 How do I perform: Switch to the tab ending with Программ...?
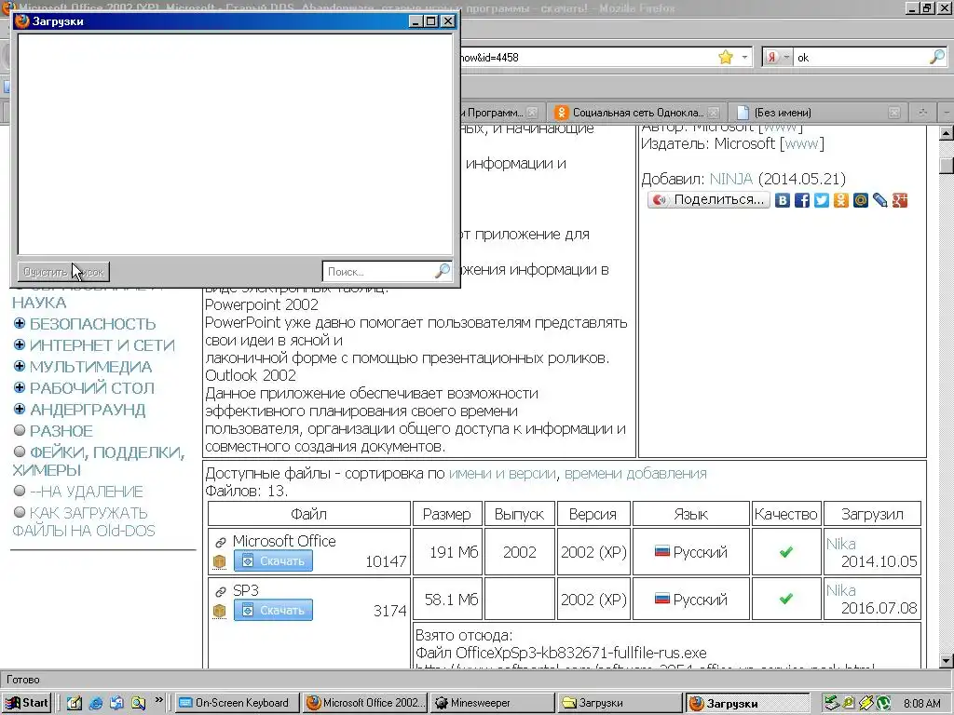(x=500, y=113)
